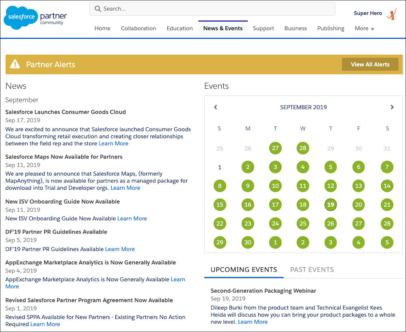Viewport: 406px width, 332px height.
Task: Open Learn More for DF'19 PR Guidelines
Action: [x=120, y=249]
